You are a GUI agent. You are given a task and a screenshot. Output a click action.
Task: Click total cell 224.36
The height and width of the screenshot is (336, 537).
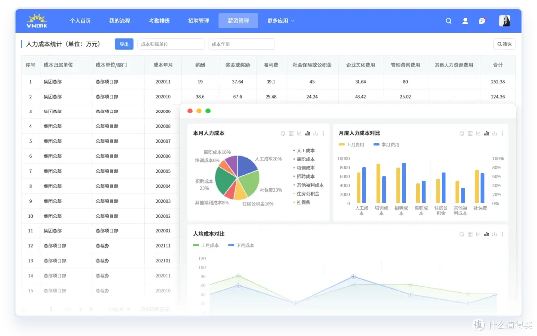point(498,97)
